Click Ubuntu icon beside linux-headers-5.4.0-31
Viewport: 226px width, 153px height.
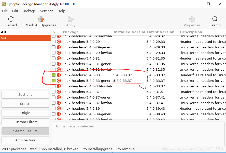coord(59,58)
